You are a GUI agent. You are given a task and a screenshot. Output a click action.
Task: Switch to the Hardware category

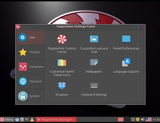coord(31,67)
